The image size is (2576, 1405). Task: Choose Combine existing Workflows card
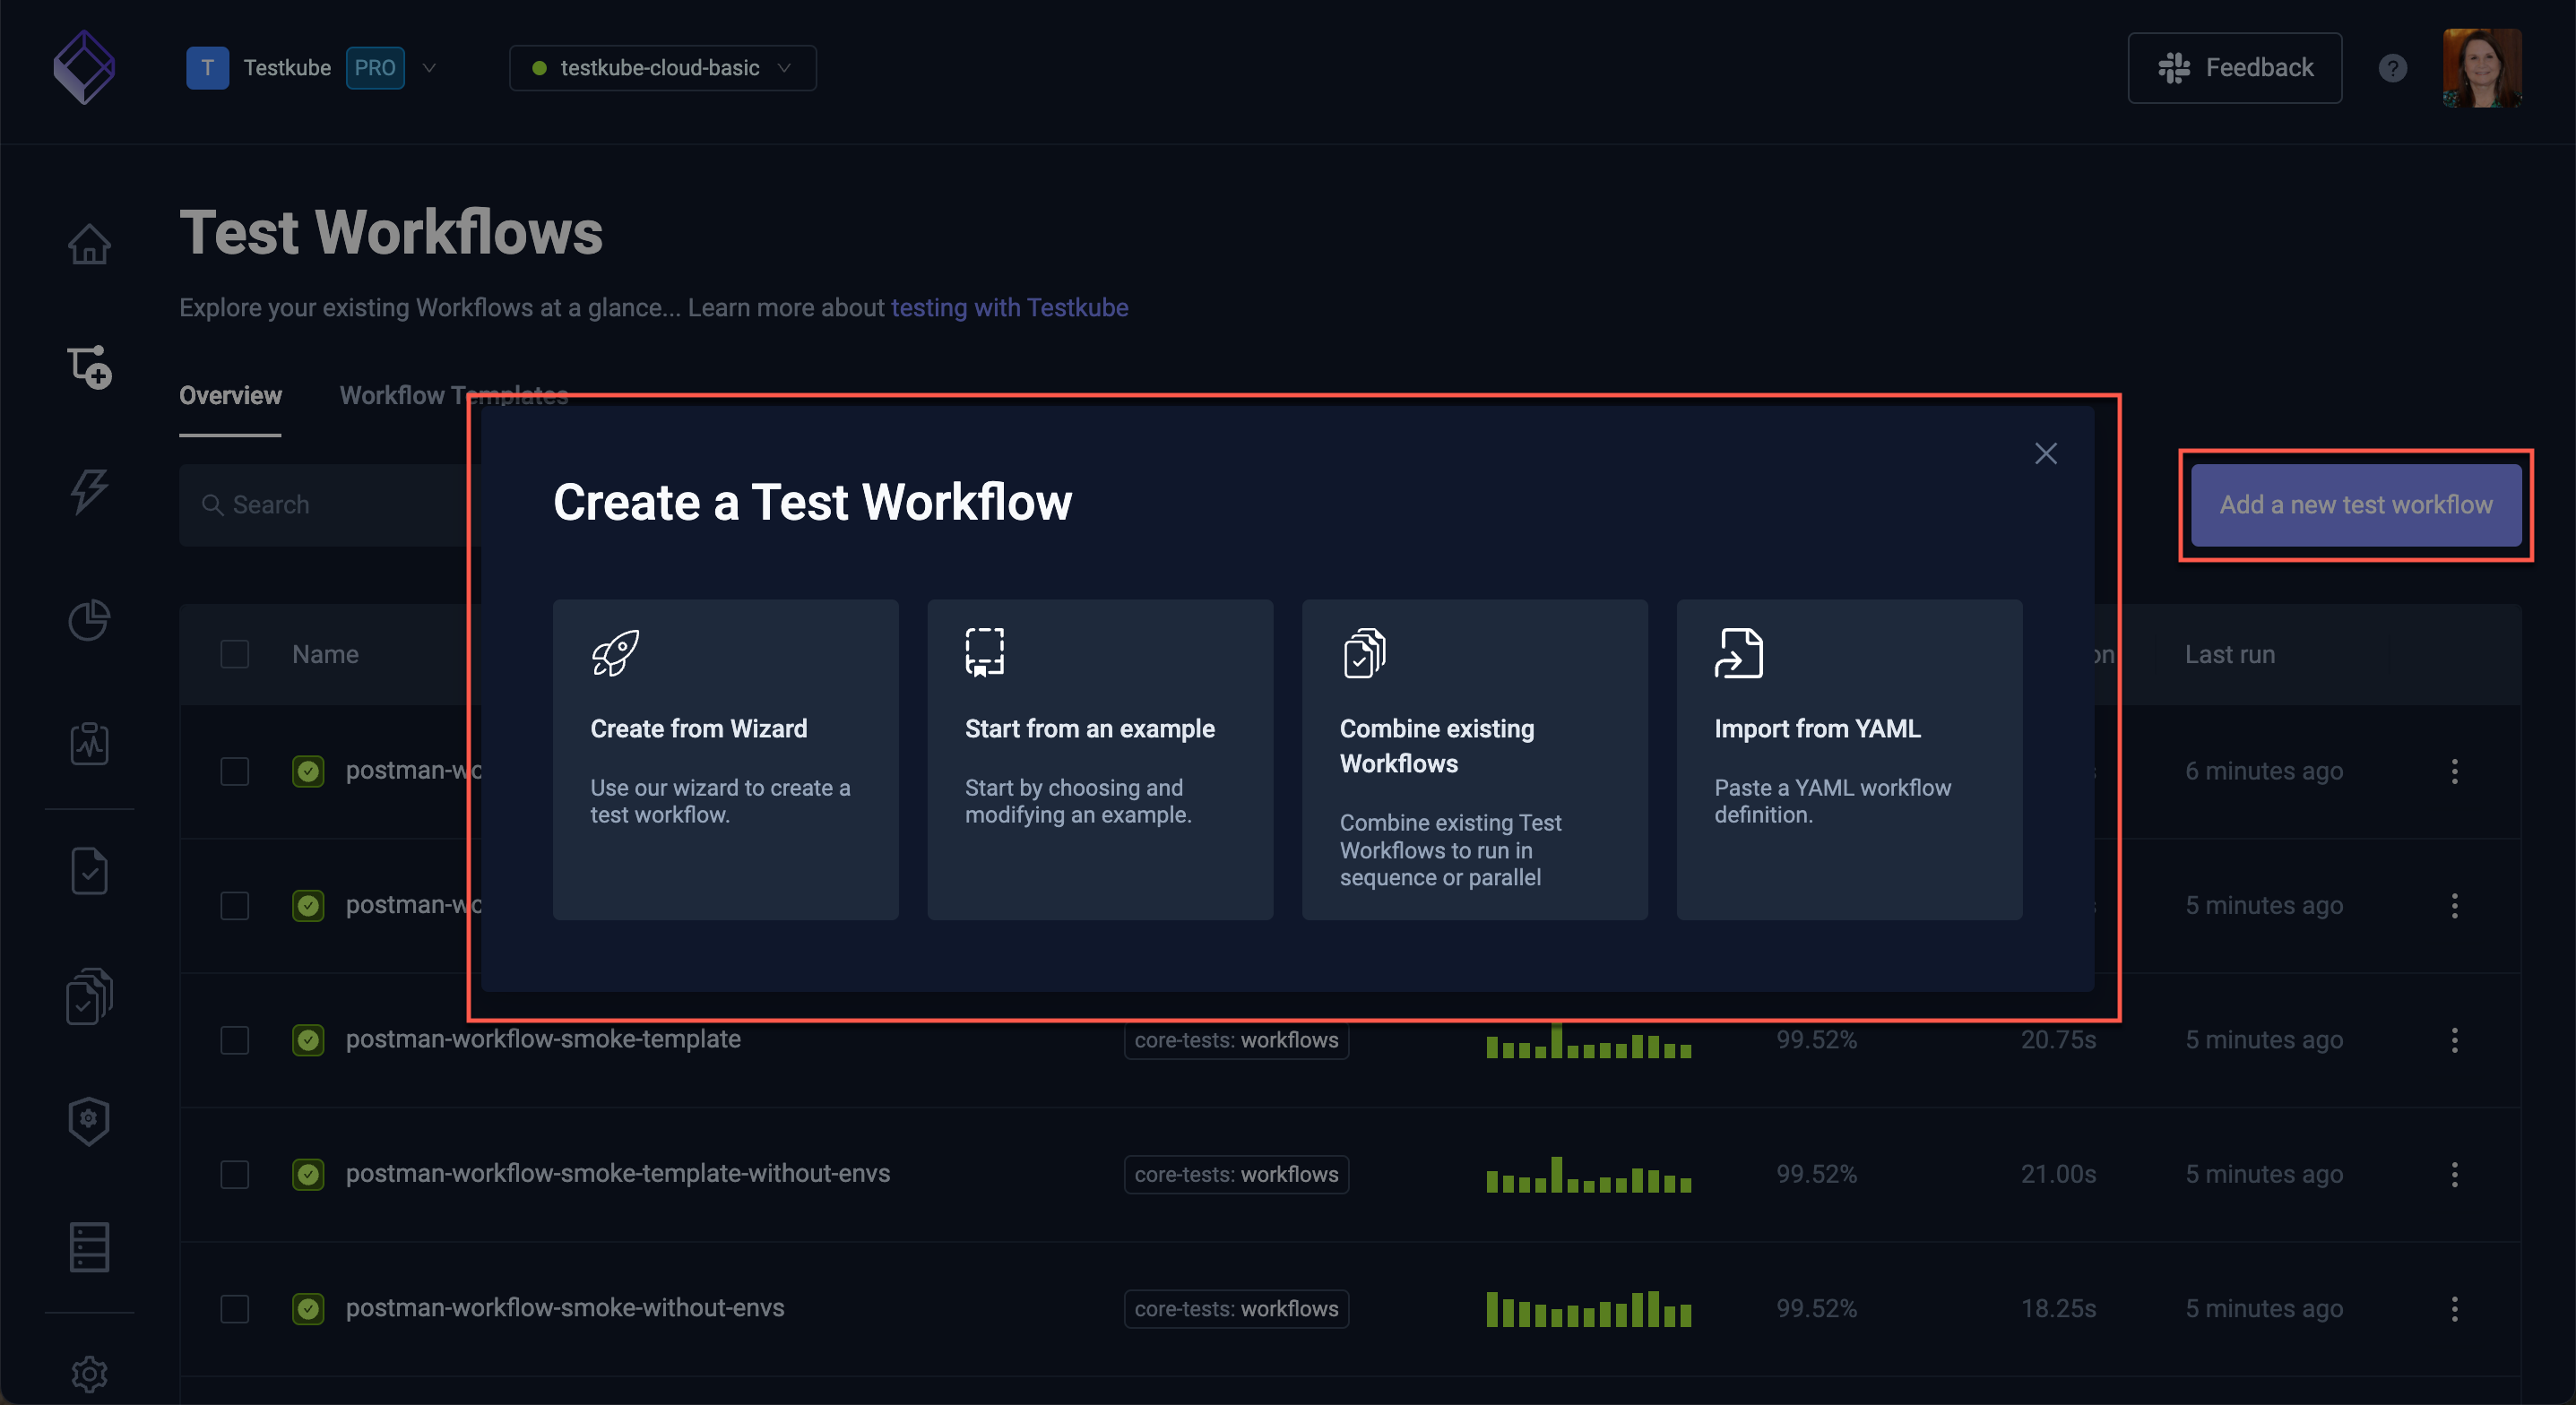point(1474,759)
